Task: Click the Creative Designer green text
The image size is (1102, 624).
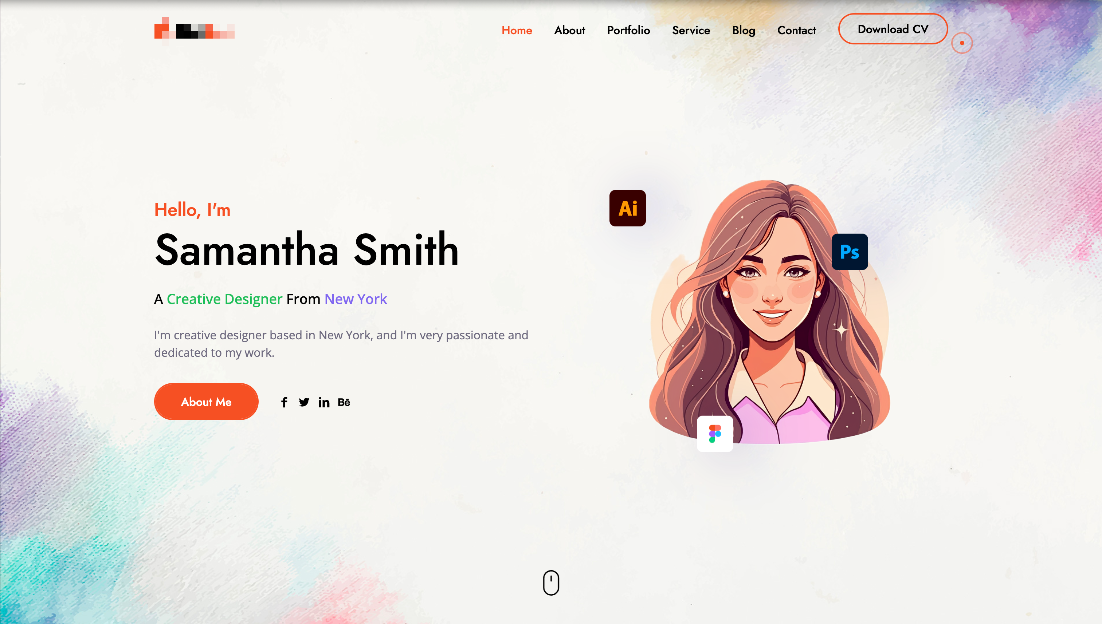Action: (x=224, y=299)
